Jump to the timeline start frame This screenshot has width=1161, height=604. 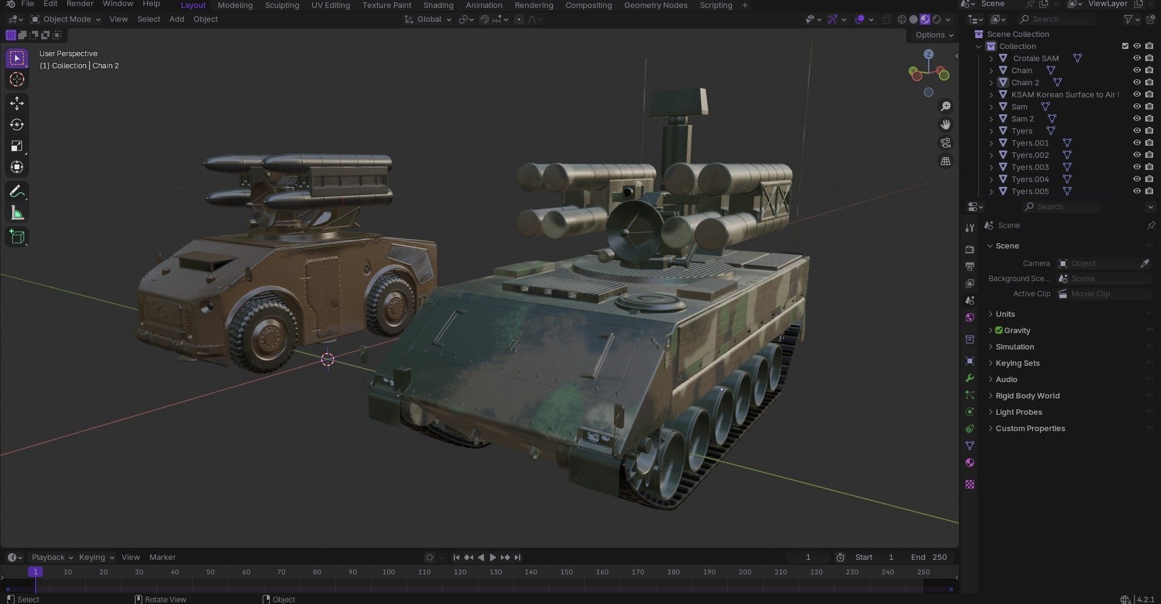(456, 557)
